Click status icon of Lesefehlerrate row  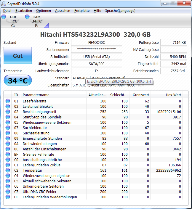(8, 101)
